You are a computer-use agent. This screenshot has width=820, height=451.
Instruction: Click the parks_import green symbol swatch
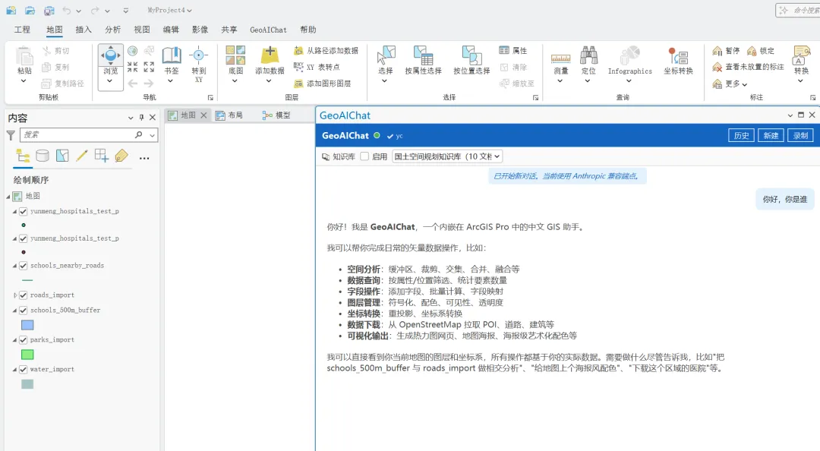[x=27, y=355]
